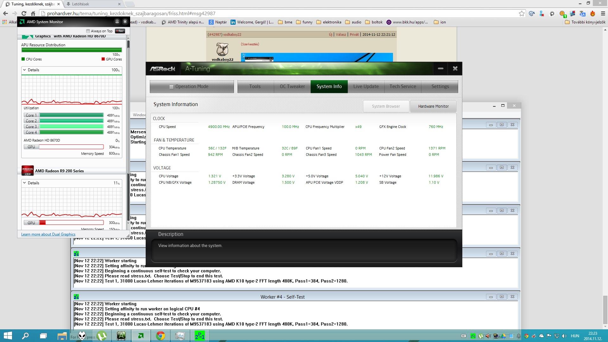Switch to ASRock A-Tuning taskbar icon
Image resolution: width=608 pixels, height=342 pixels.
pyautogui.click(x=121, y=336)
